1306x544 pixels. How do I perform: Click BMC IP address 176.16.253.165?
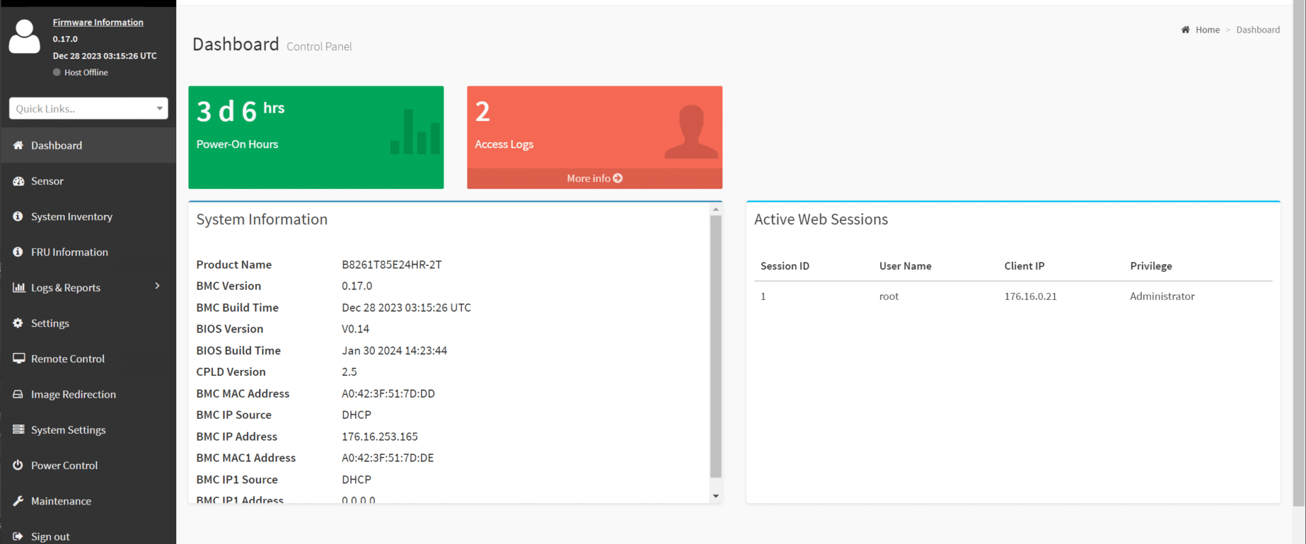pos(380,436)
